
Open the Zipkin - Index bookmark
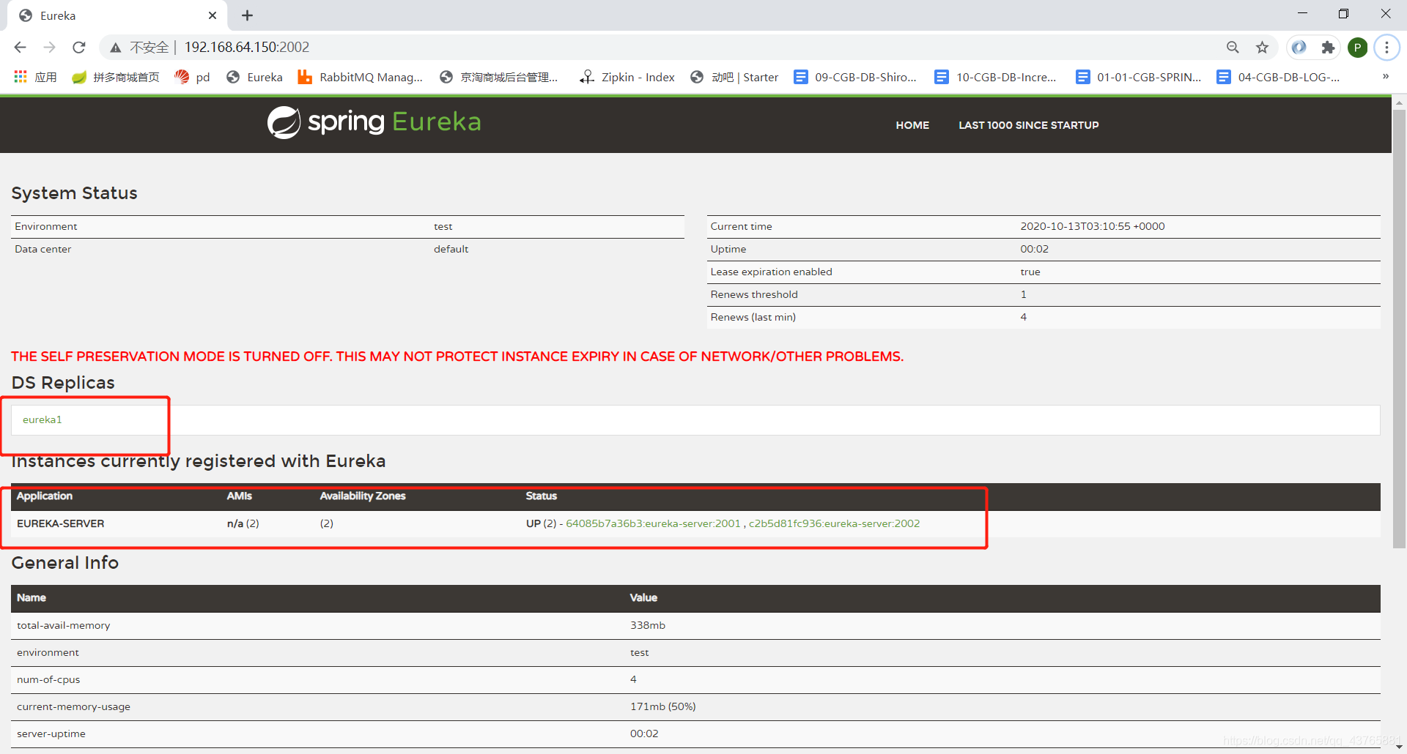(627, 77)
